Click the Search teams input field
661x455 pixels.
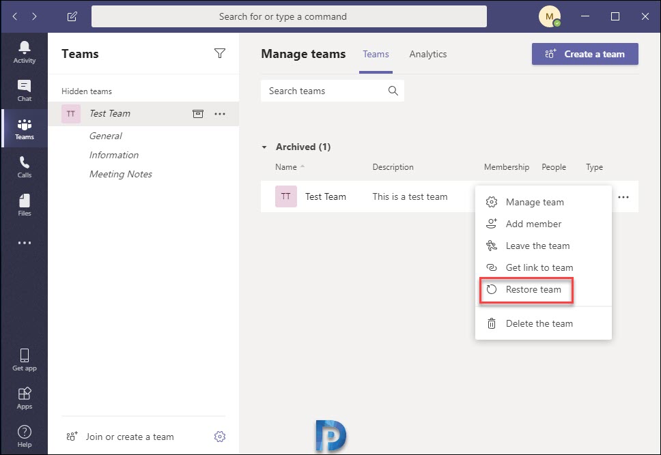[332, 91]
